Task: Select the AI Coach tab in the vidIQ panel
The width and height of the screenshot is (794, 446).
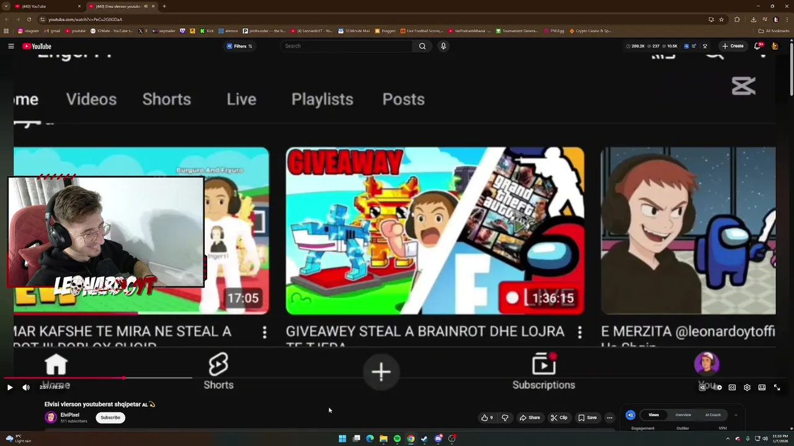Action: pyautogui.click(x=713, y=415)
